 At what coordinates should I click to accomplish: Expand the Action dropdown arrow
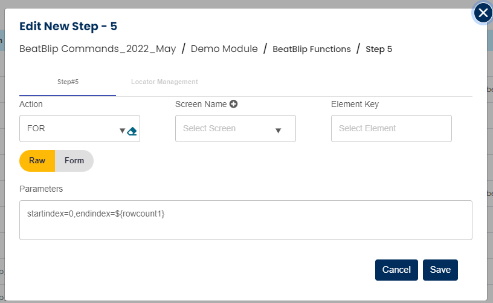pyautogui.click(x=122, y=130)
